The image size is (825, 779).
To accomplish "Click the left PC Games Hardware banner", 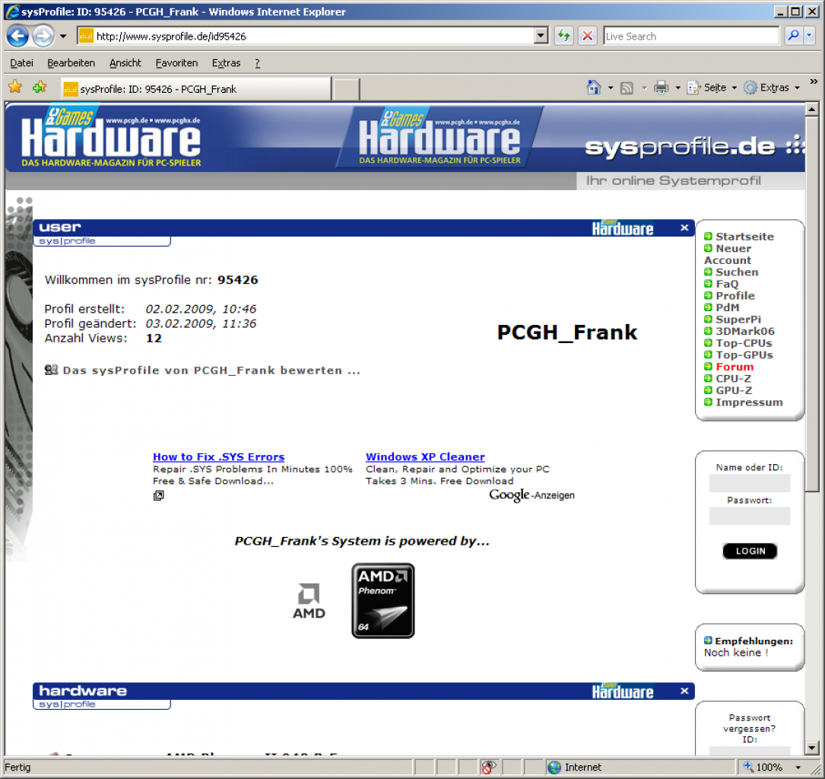I will [111, 138].
